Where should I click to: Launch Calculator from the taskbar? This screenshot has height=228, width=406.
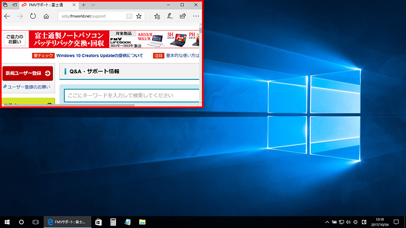pyautogui.click(x=113, y=222)
